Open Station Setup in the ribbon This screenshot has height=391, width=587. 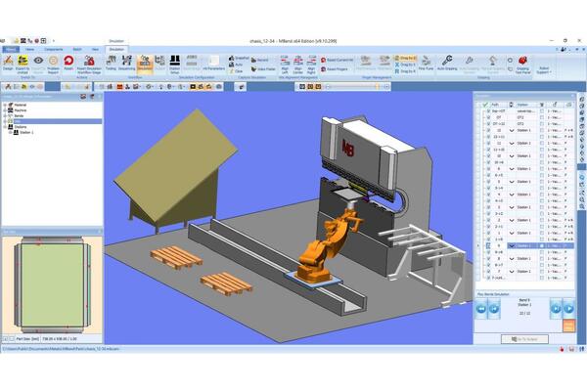pos(175,62)
